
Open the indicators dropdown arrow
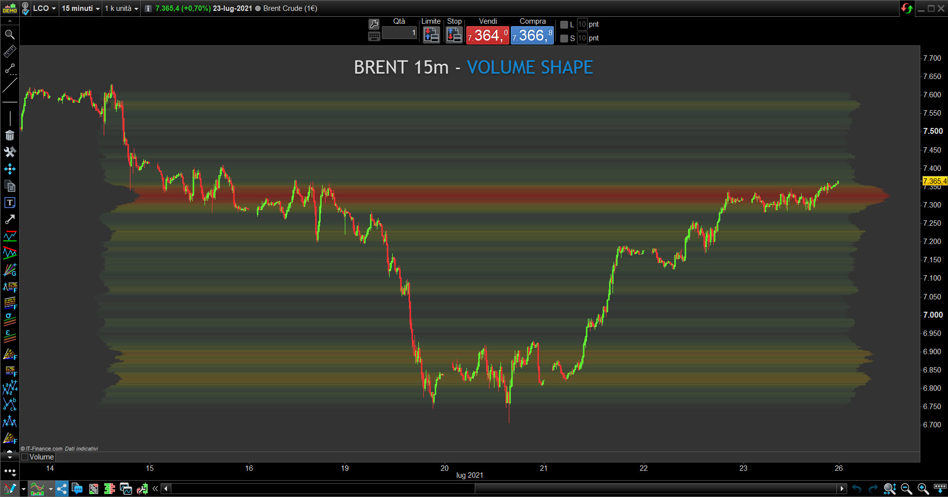click(50, 489)
